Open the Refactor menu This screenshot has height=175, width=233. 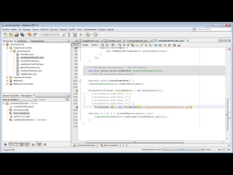(44, 30)
